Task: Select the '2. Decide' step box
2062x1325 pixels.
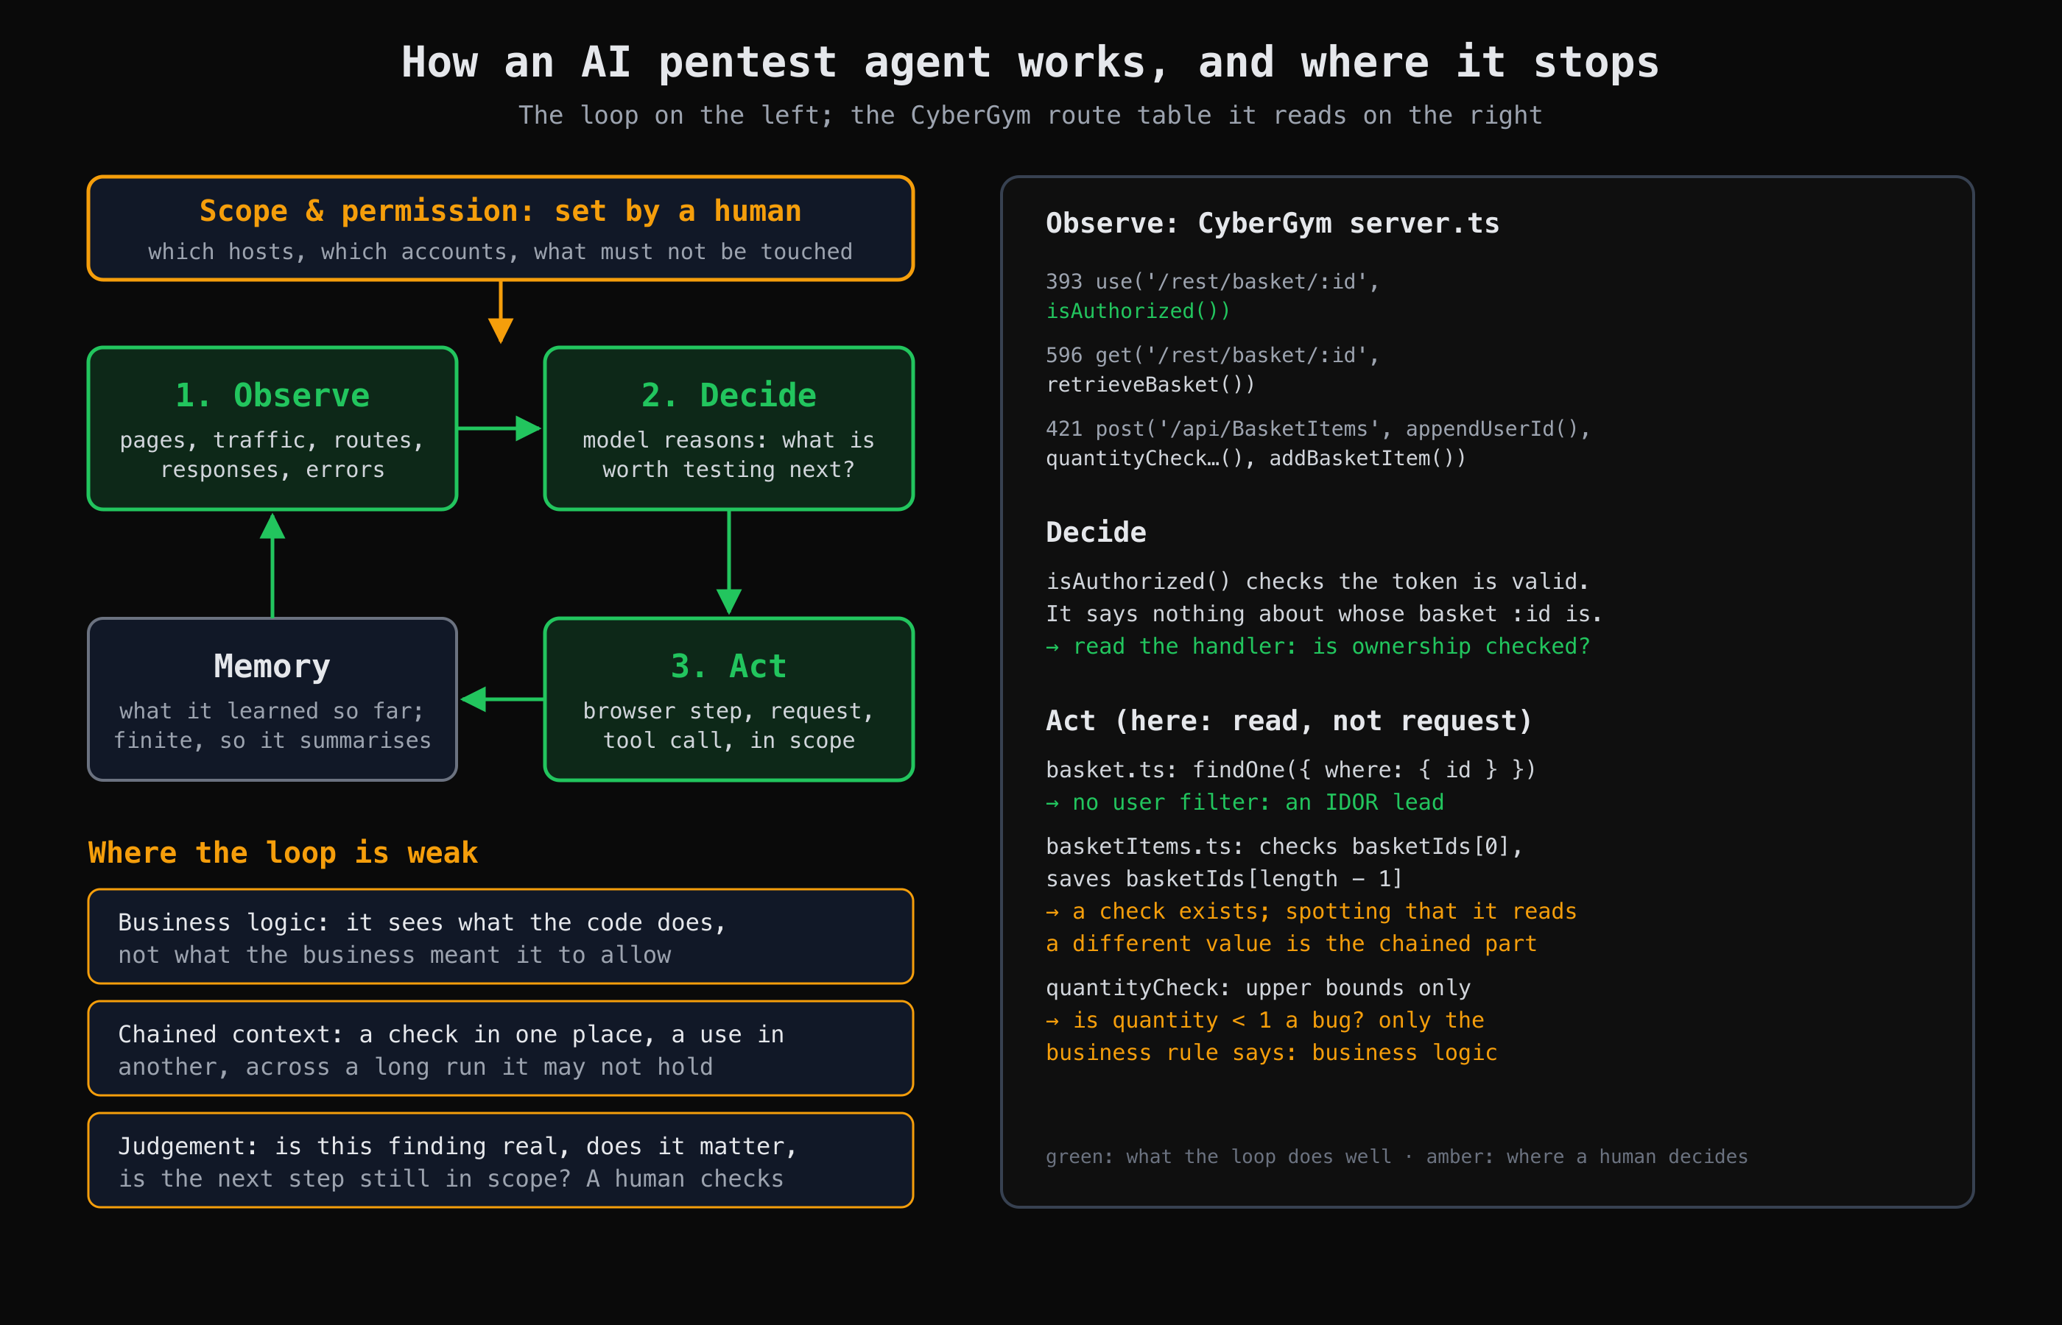Action: [x=729, y=428]
